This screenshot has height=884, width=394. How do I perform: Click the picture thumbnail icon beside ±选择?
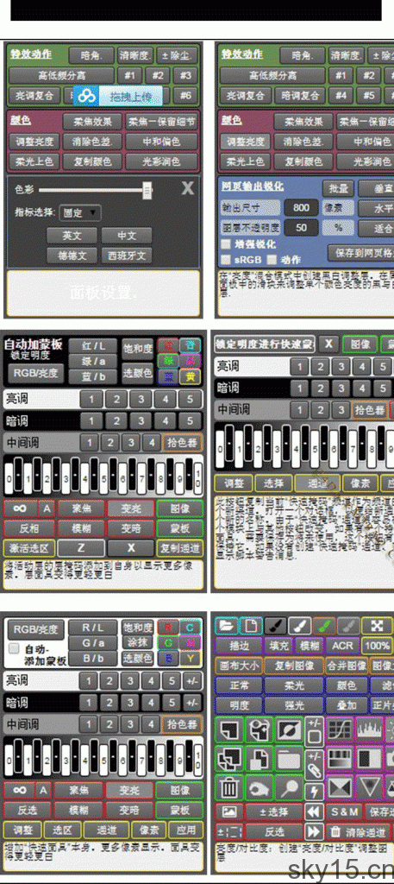point(229,811)
